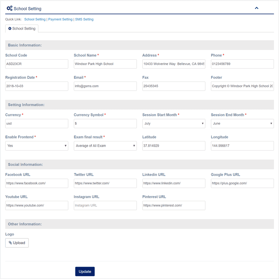Image resolution: width=279 pixels, height=279 pixels.
Task: Click the Latitude input field
Action: coord(174,146)
